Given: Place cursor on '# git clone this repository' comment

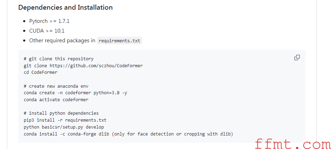Looking at the screenshot, I should click(x=59, y=59).
